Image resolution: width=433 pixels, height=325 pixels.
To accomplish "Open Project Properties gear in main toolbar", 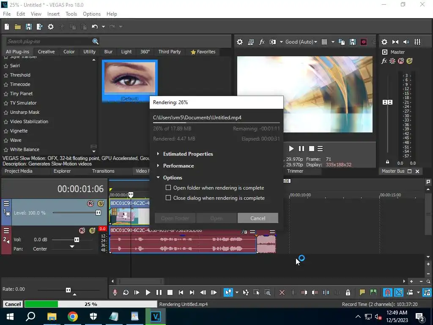I will [51, 27].
